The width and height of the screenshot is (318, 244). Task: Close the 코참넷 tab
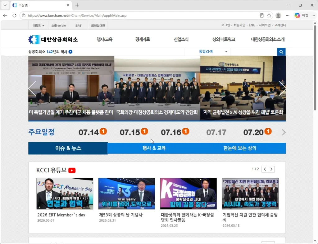click(68, 5)
